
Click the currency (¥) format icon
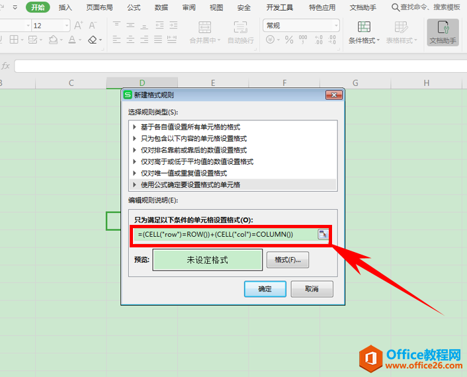(x=270, y=39)
